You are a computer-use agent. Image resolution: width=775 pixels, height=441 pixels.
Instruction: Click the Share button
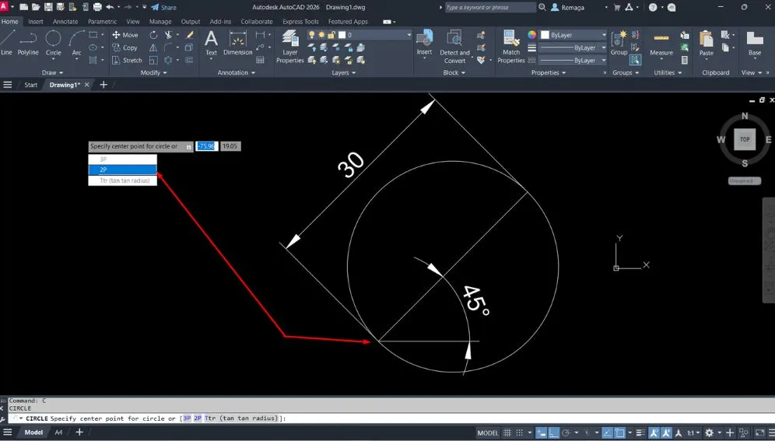click(163, 8)
